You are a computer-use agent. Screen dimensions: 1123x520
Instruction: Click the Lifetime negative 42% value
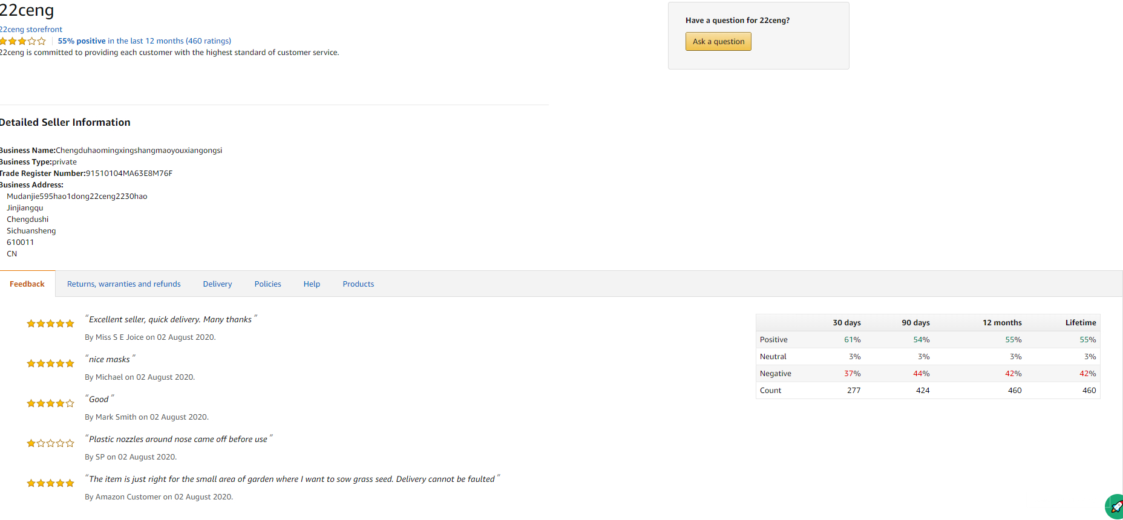pos(1087,374)
